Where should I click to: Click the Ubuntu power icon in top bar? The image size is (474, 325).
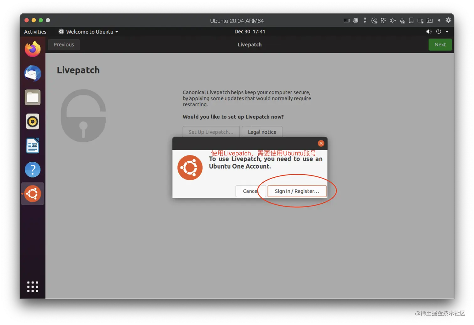coord(439,32)
